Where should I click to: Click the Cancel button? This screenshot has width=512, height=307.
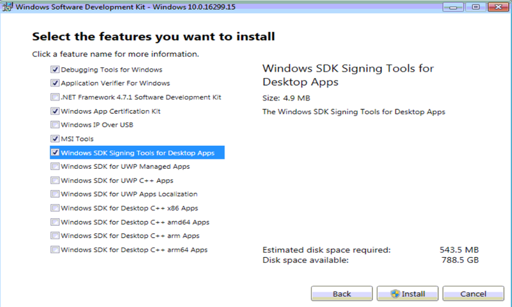pos(472,294)
